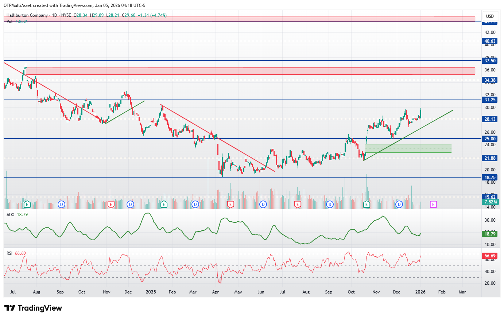Click the Vol indicator label
The width and height of the screenshot is (504, 319).
(9, 22)
